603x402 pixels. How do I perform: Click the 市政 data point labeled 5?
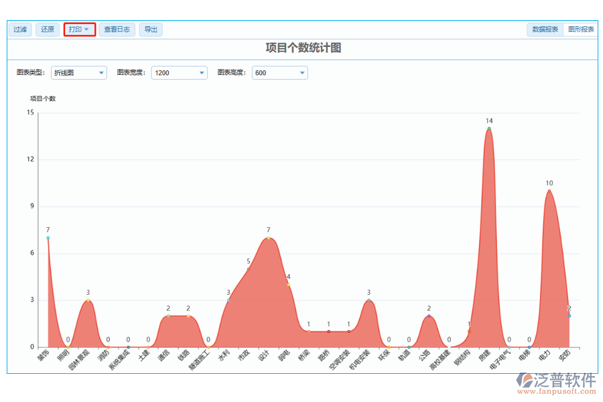[x=249, y=269]
